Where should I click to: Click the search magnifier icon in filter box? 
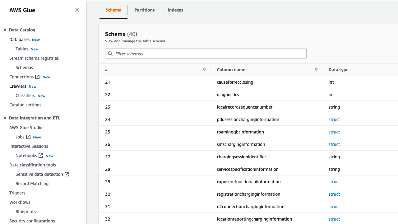pos(110,54)
